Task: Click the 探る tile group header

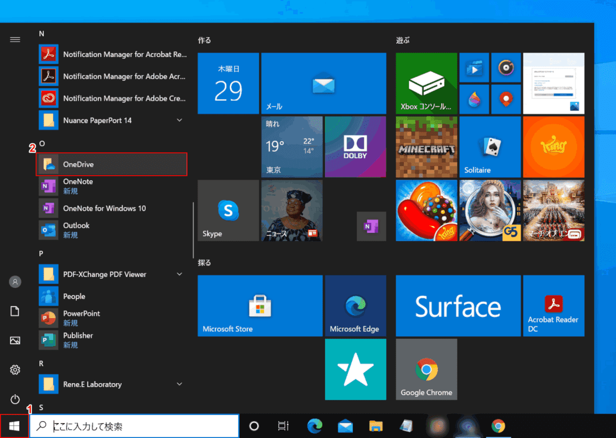Action: (x=204, y=263)
